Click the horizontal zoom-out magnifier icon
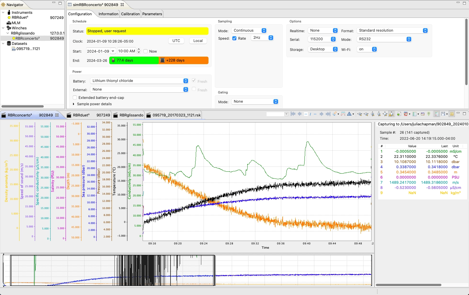Image resolution: width=469 pixels, height=295 pixels. coord(366,114)
